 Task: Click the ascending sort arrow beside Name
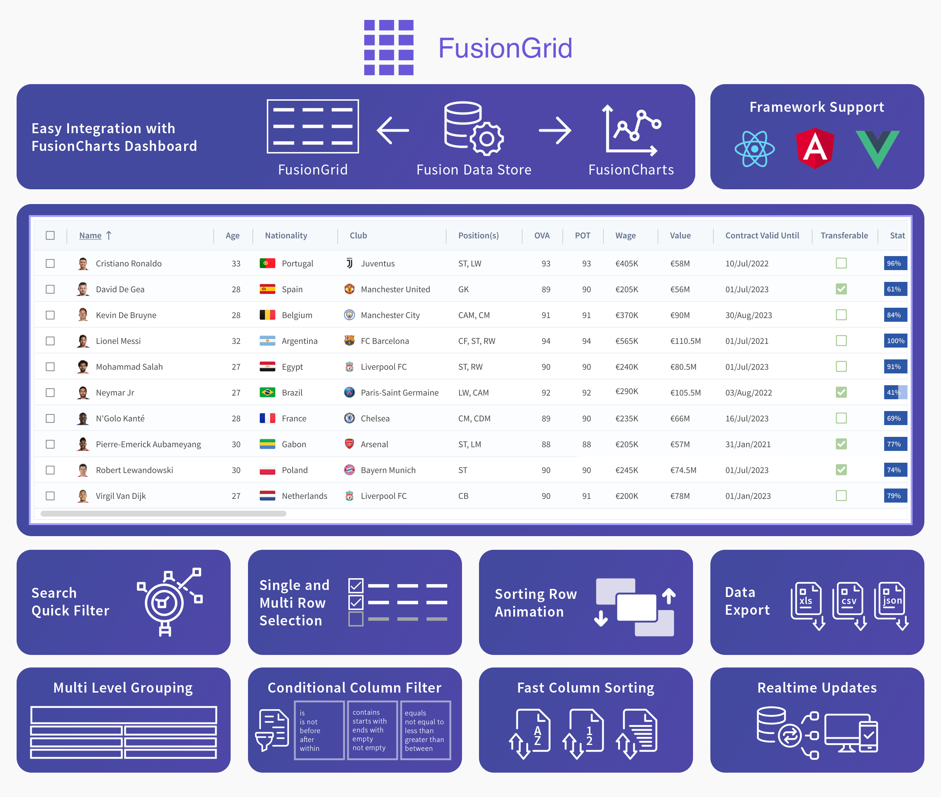click(109, 235)
